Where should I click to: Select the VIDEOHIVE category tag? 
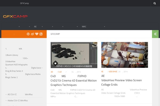[x=113, y=72]
